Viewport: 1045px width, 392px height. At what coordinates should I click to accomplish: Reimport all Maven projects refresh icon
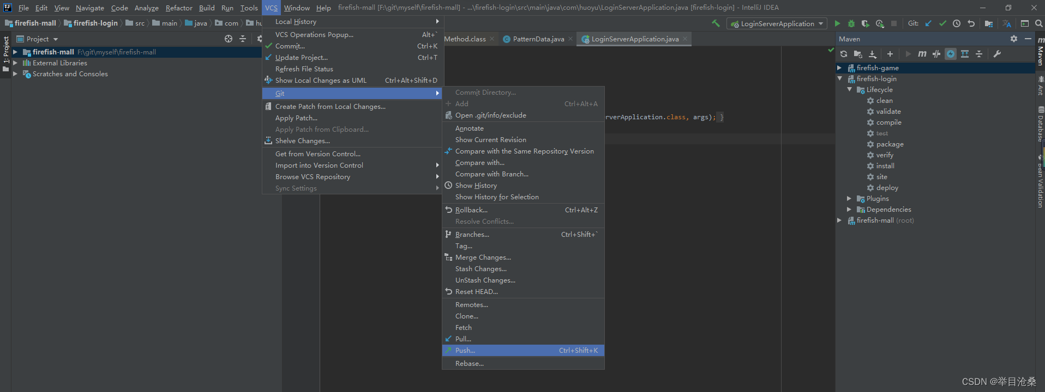click(x=844, y=54)
